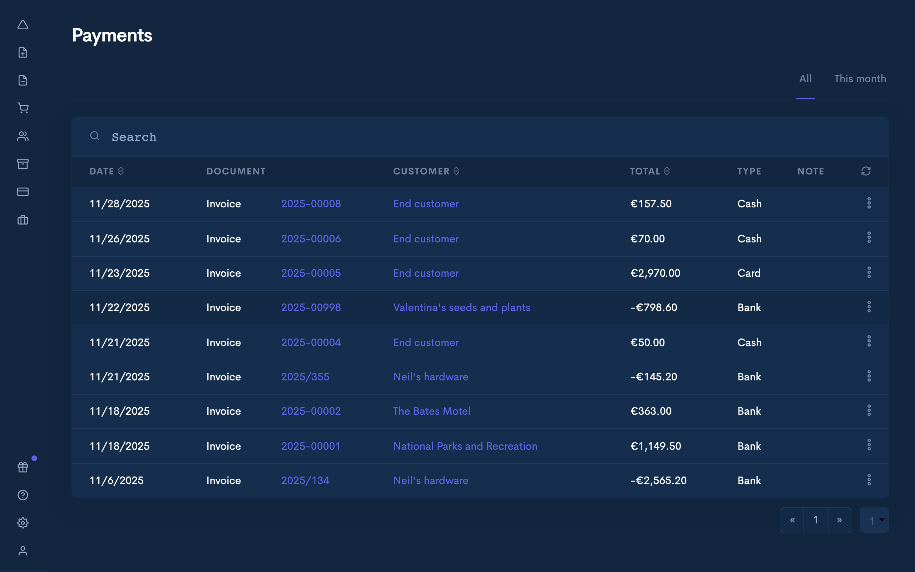Select the All tab
The image size is (915, 572).
tap(805, 78)
